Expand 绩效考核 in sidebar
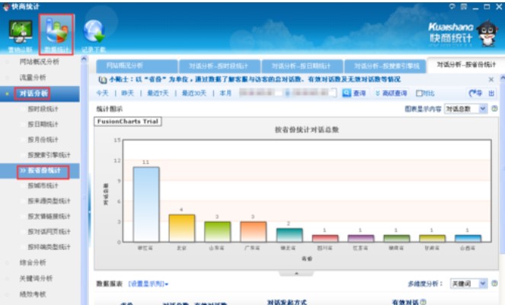 (x=33, y=294)
